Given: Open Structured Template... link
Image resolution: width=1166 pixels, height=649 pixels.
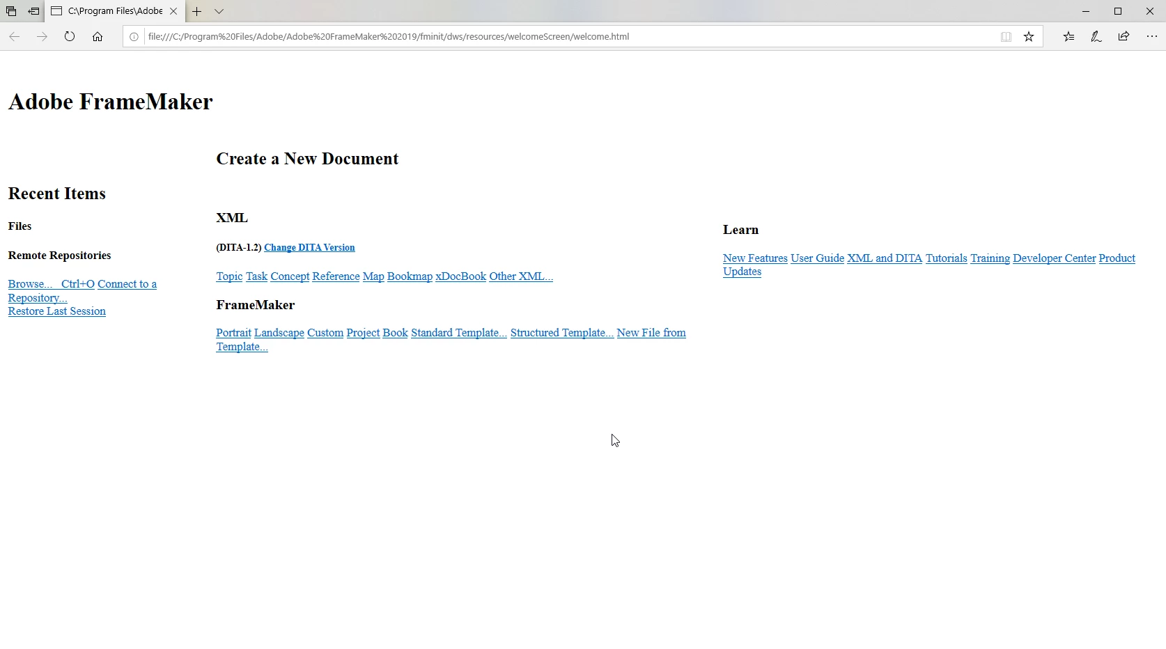Looking at the screenshot, I should pos(562,333).
